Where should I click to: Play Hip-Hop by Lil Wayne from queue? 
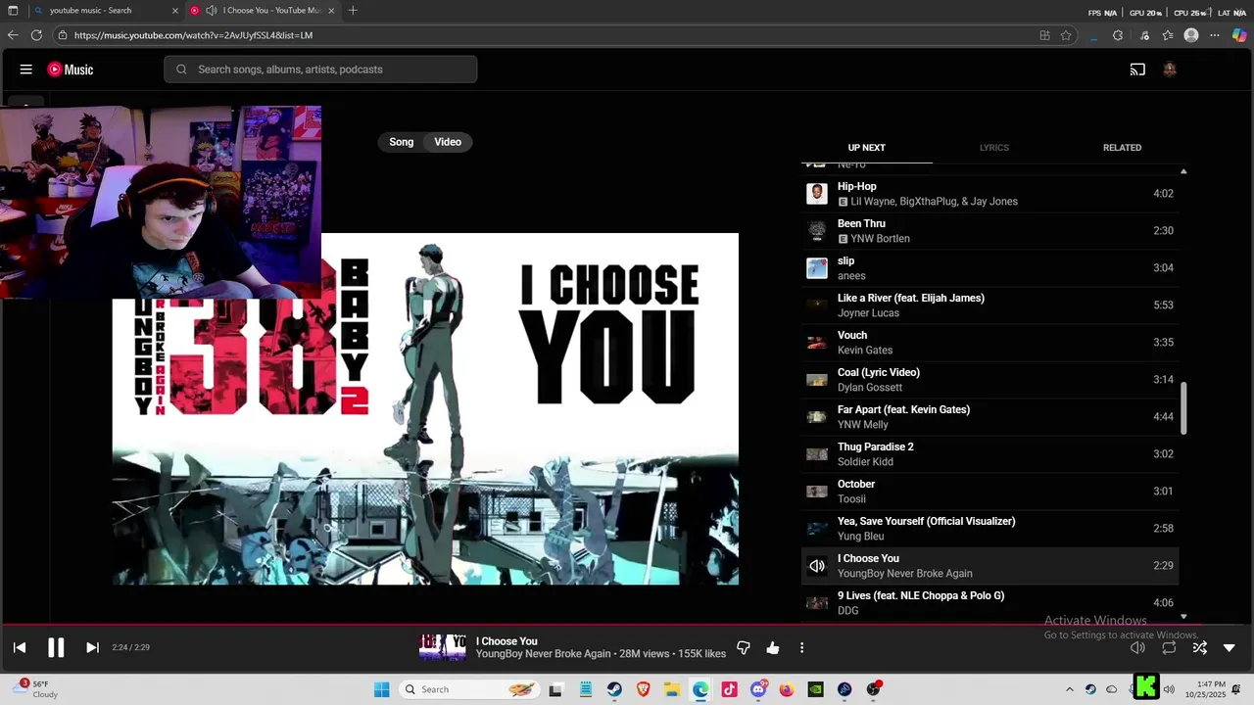990,194
